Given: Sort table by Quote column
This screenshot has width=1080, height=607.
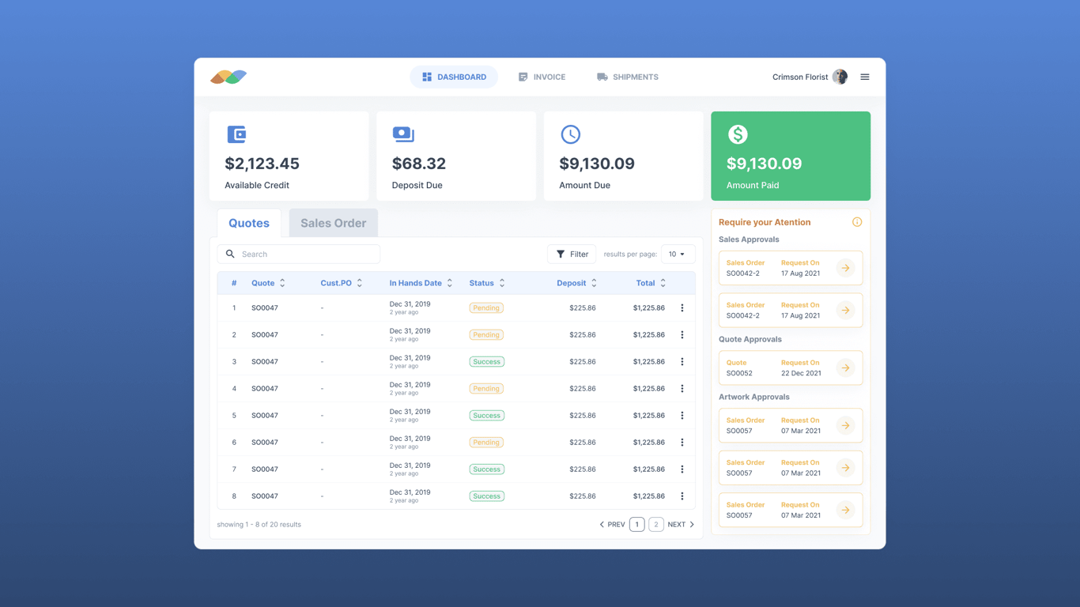Looking at the screenshot, I should point(282,283).
